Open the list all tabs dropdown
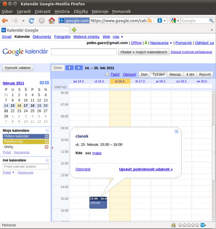Viewport: 216px width, 229px height. tap(212, 30)
